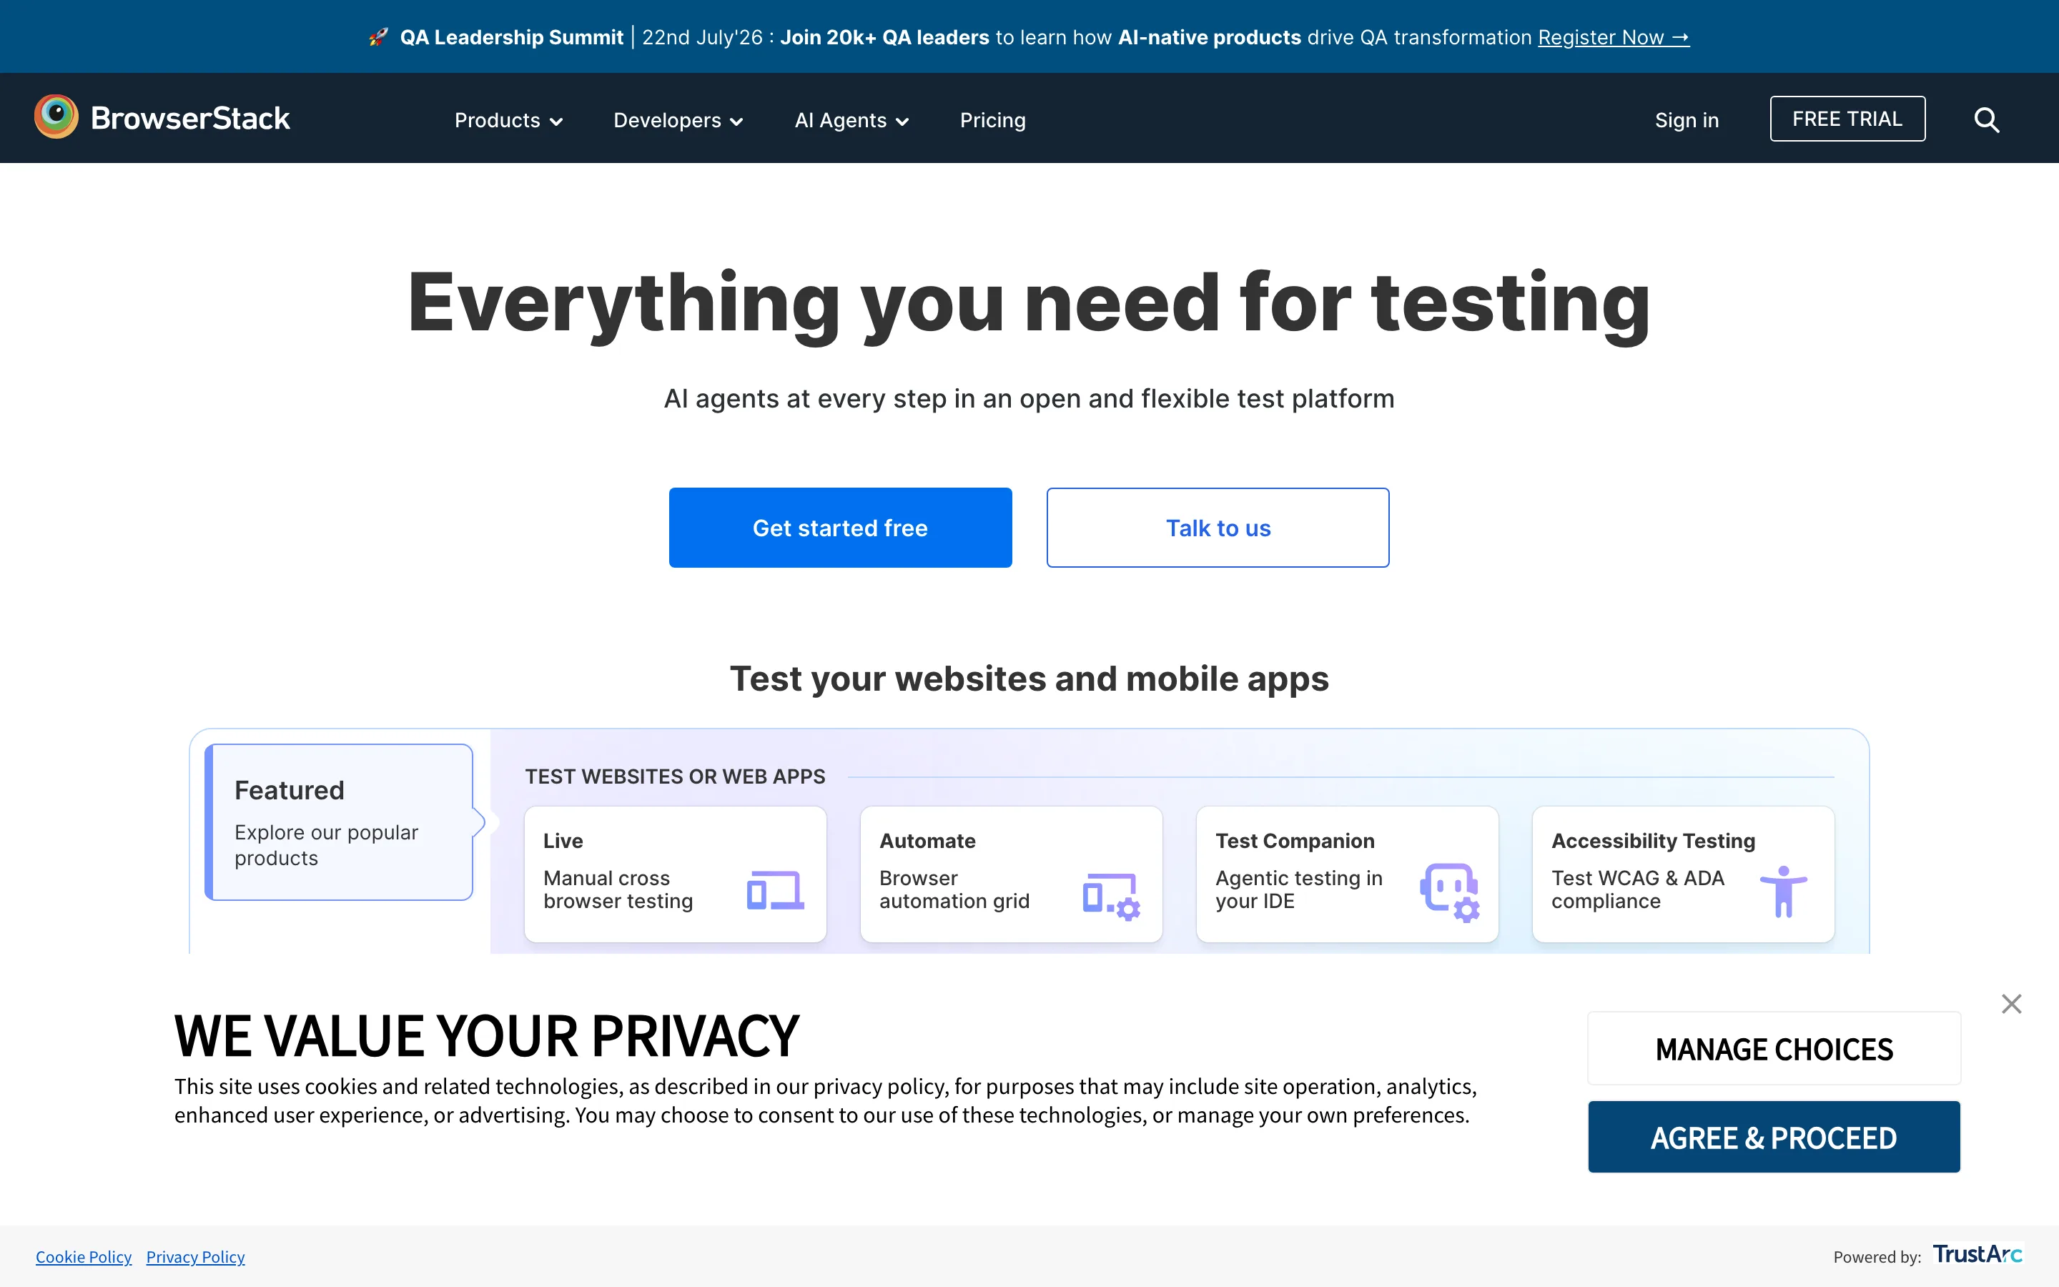
Task: Click the Test Companion robot icon
Action: pyautogui.click(x=1450, y=892)
